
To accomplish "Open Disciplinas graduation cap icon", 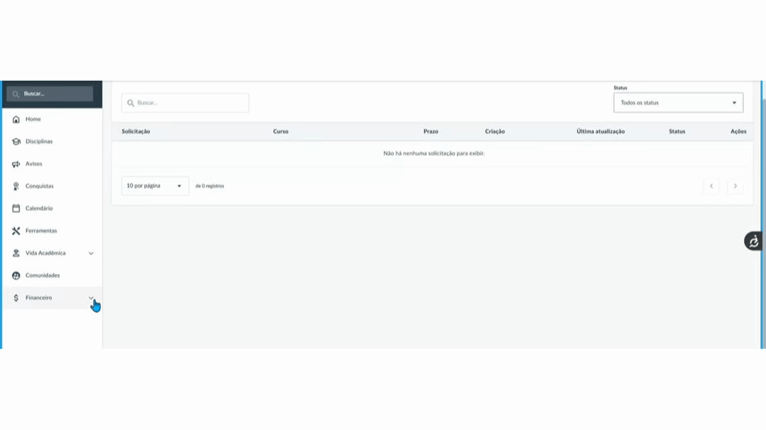I will (16, 142).
